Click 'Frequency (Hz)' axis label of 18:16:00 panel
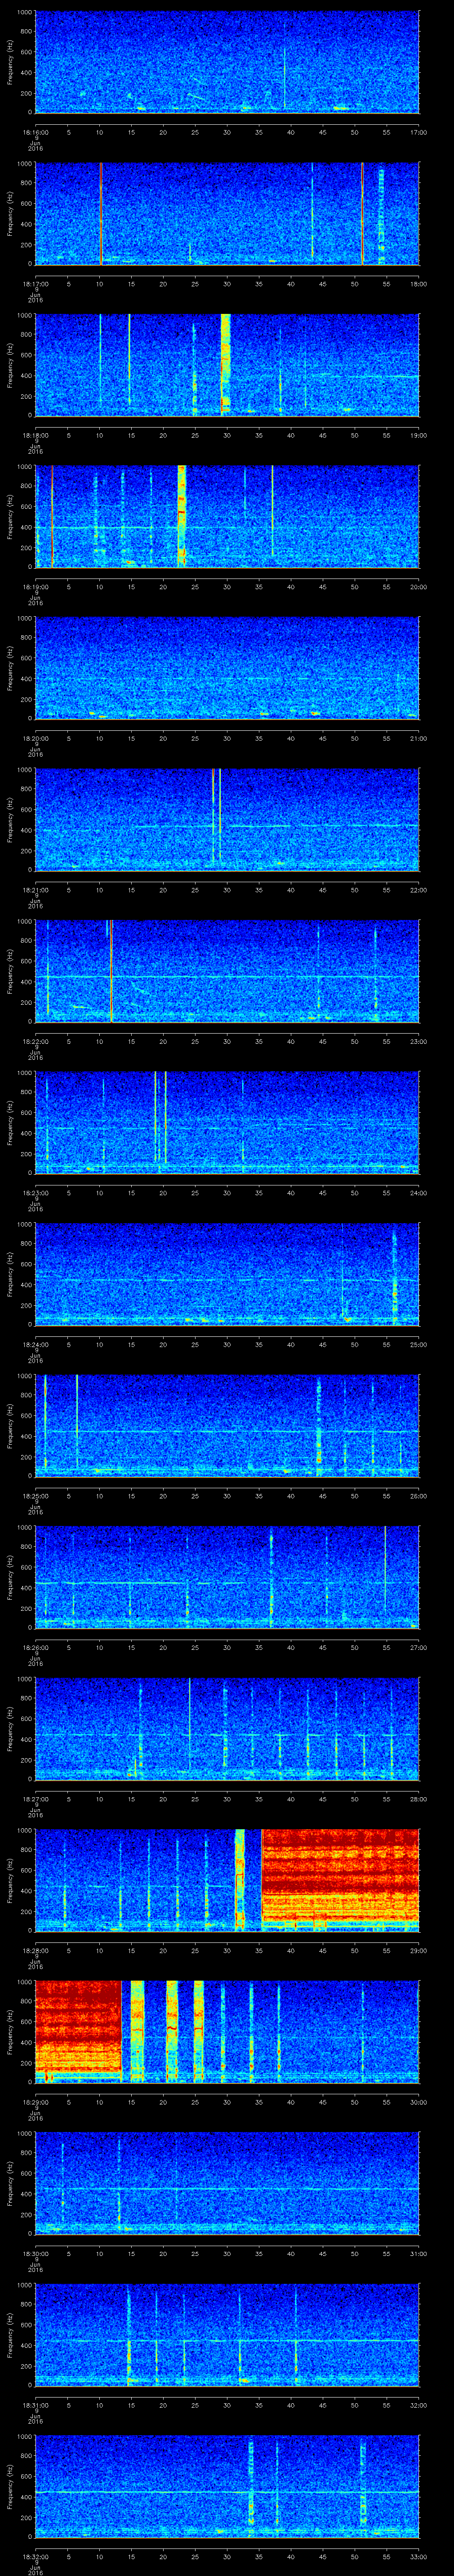Viewport: 454px width, 2576px height. (x=10, y=62)
